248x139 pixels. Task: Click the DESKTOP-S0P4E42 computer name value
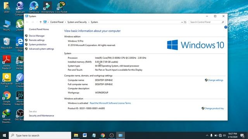coord(104,80)
